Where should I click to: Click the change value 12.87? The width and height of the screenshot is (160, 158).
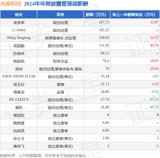[x=154, y=22]
